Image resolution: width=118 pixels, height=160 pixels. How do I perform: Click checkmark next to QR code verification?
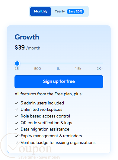17,123
